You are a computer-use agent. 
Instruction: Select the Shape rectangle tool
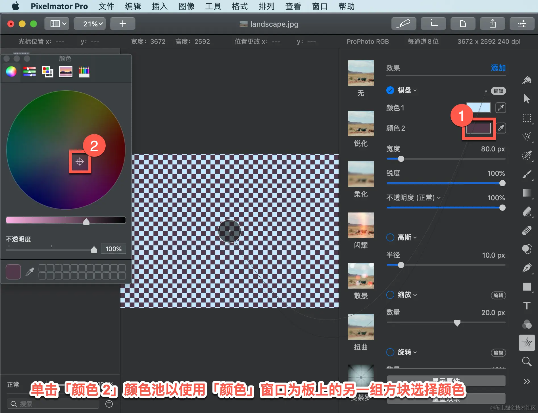527,287
